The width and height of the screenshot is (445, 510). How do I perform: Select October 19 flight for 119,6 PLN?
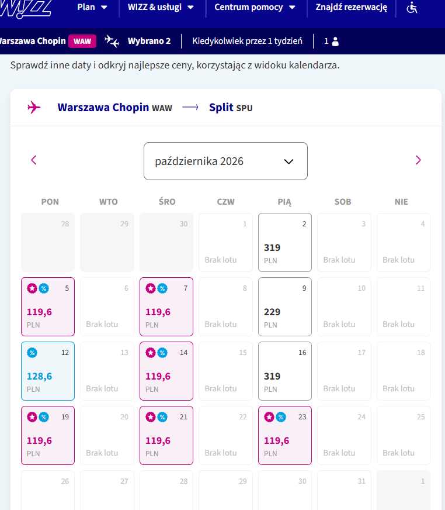point(48,436)
